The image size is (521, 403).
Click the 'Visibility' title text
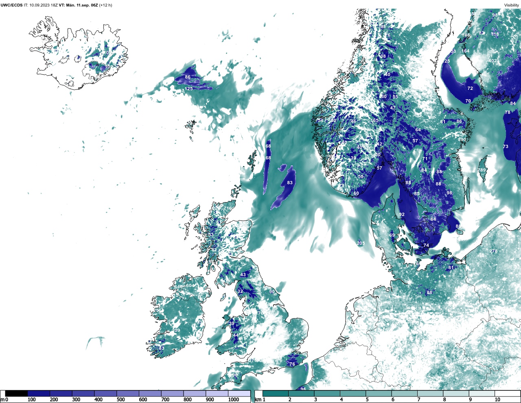(512, 5)
